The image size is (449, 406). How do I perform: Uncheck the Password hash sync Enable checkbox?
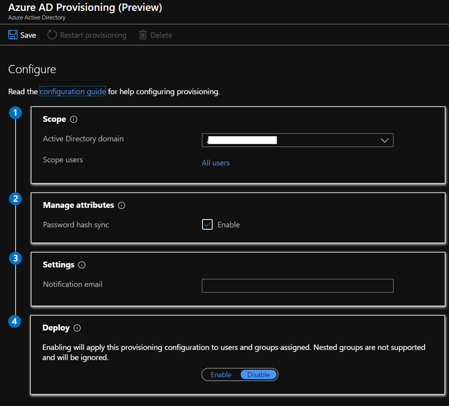click(x=207, y=225)
